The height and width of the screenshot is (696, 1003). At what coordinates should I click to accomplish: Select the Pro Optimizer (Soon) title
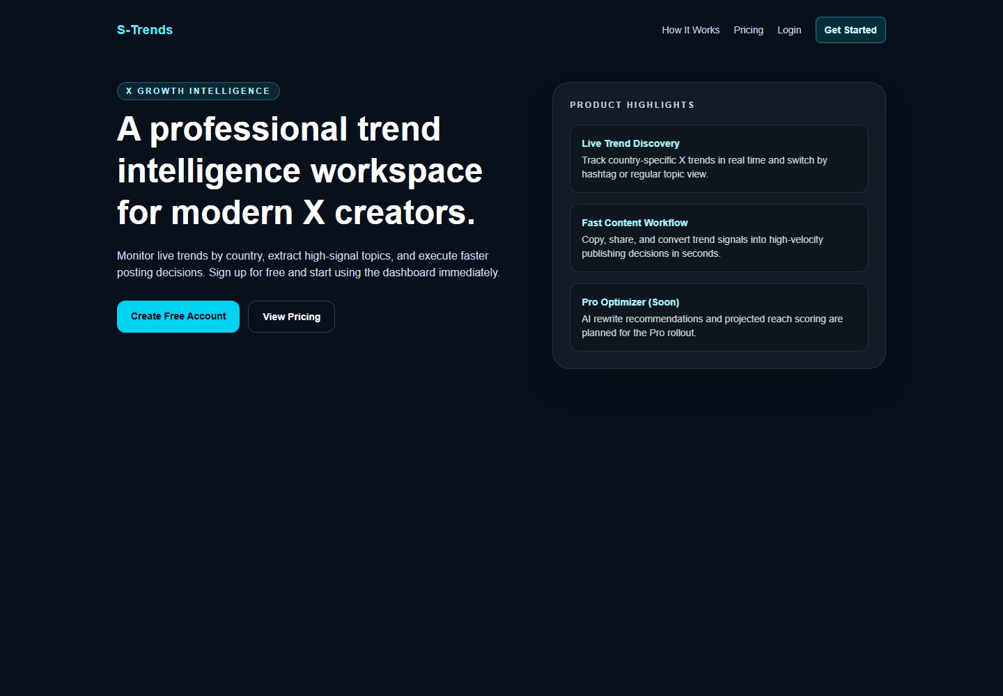click(x=630, y=302)
